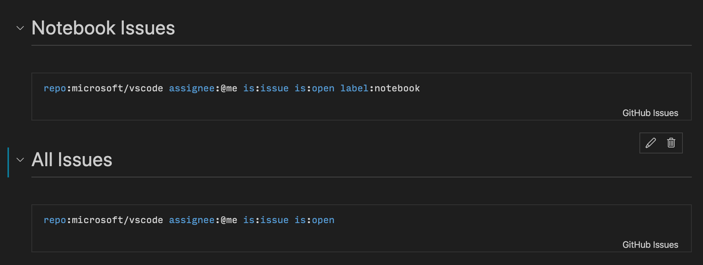Expand the chevron beside All Issues heading
Image resolution: width=703 pixels, height=265 pixels.
(x=19, y=160)
